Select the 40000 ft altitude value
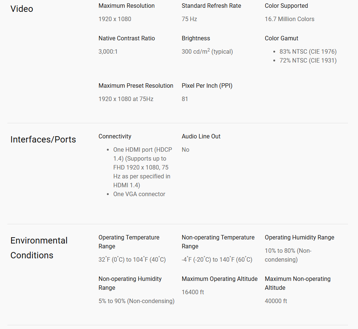Viewport: 358px width, 329px height. [x=276, y=301]
